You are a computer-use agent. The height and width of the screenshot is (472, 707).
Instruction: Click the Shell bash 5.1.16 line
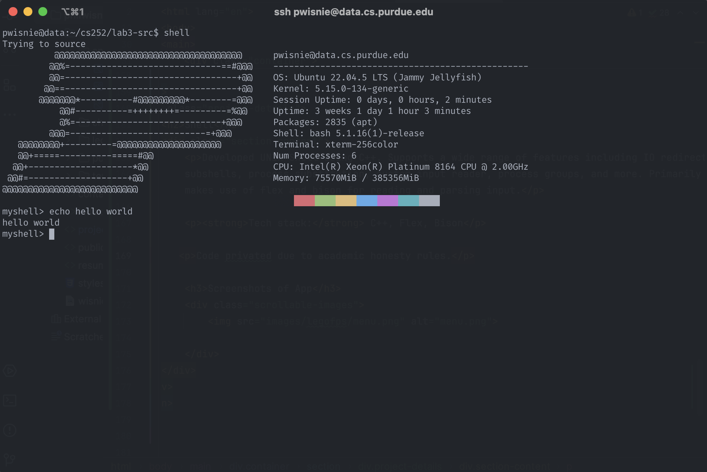click(x=349, y=133)
